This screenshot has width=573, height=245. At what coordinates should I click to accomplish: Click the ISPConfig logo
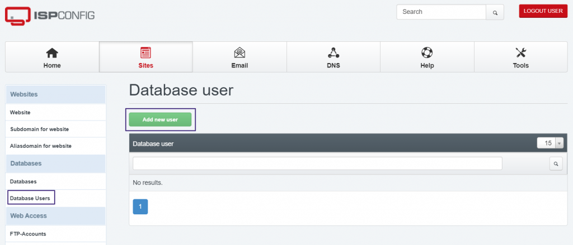click(50, 15)
